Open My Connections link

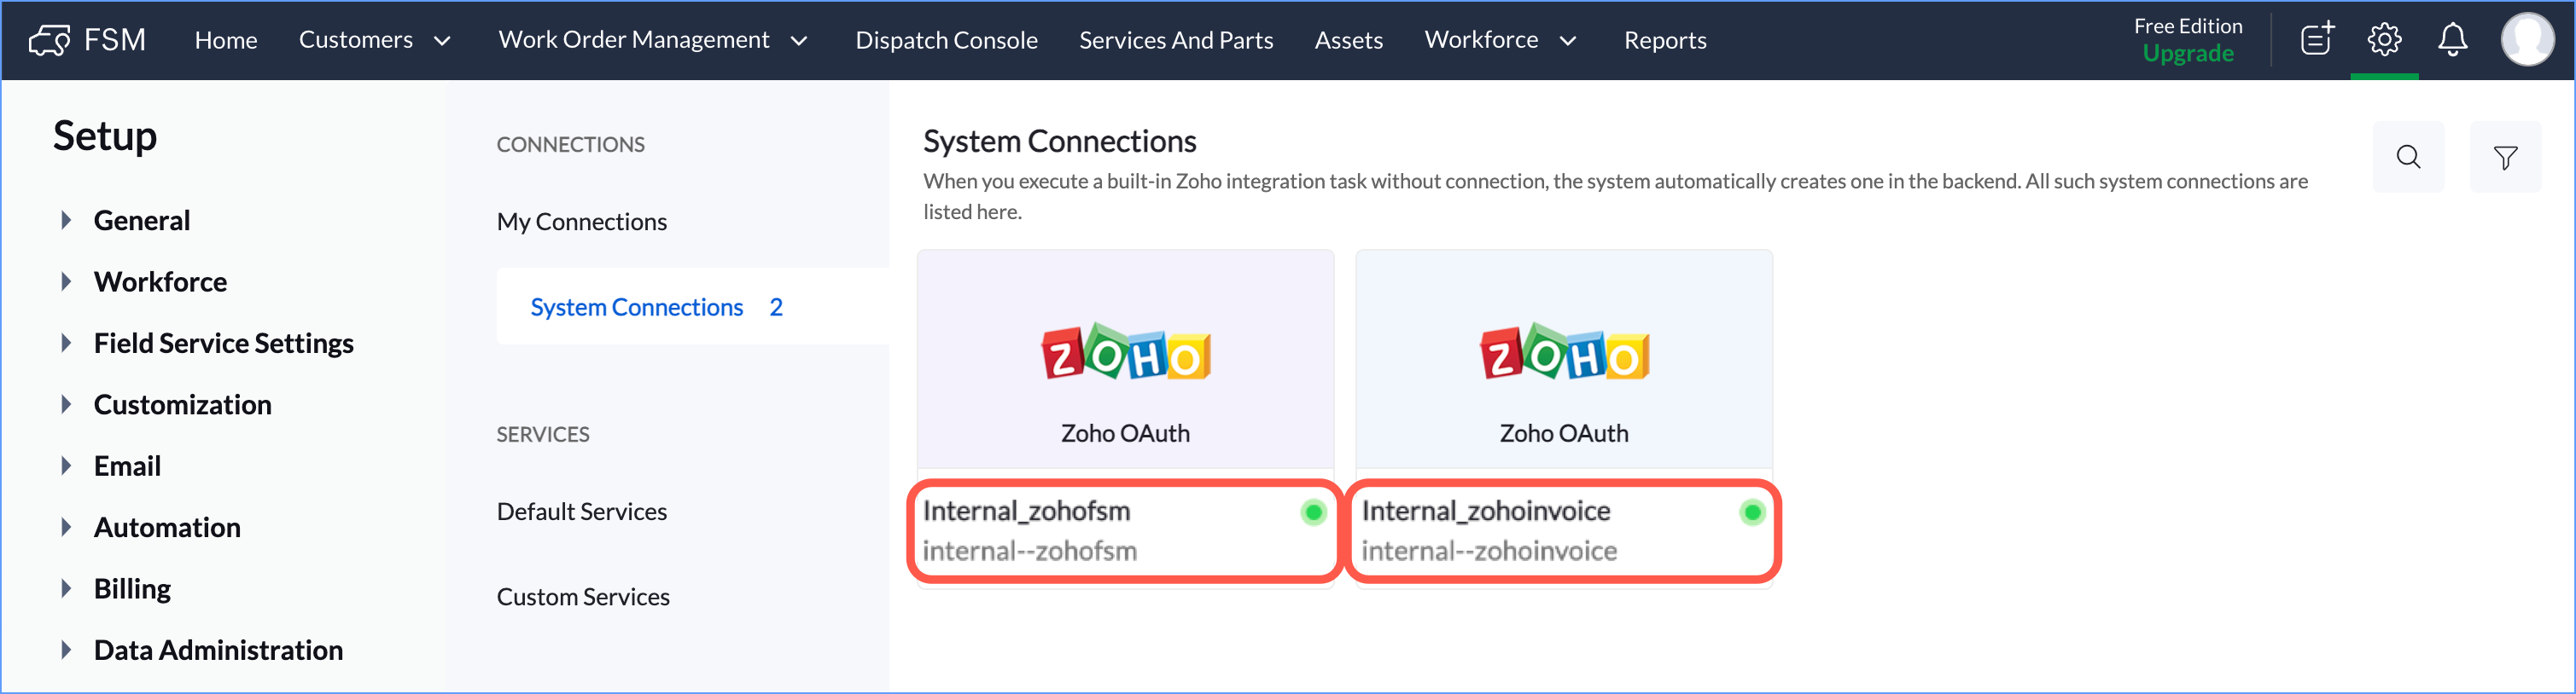pos(581,222)
